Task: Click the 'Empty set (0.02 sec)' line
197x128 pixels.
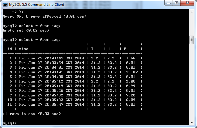Action: coord(26,30)
